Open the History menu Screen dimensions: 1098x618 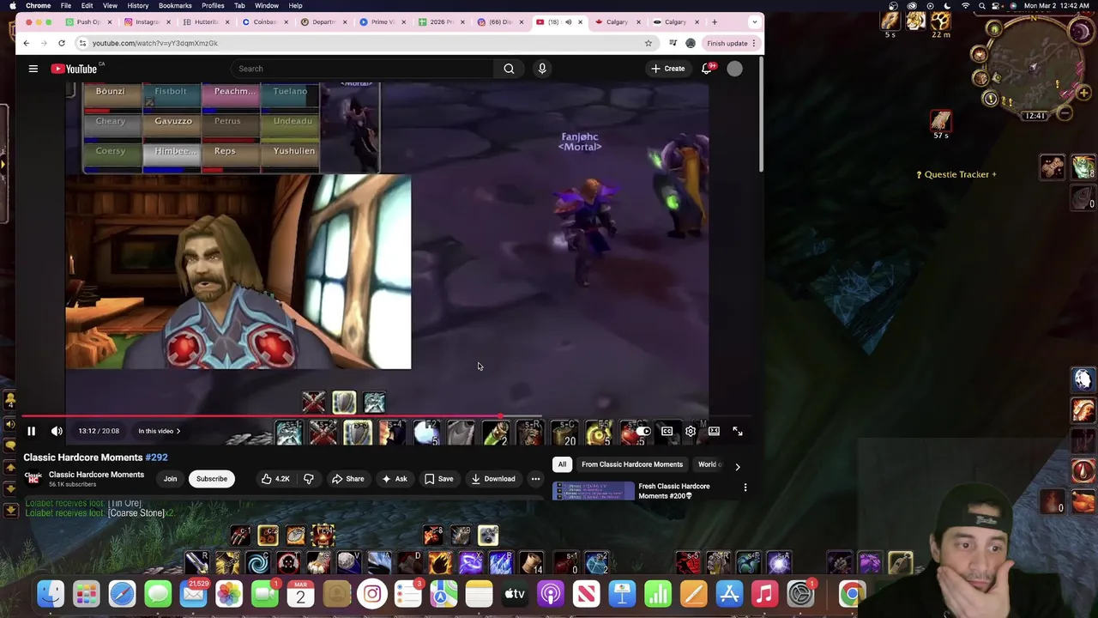point(137,5)
